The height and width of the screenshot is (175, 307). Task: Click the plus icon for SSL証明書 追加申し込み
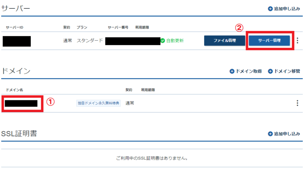point(270,134)
